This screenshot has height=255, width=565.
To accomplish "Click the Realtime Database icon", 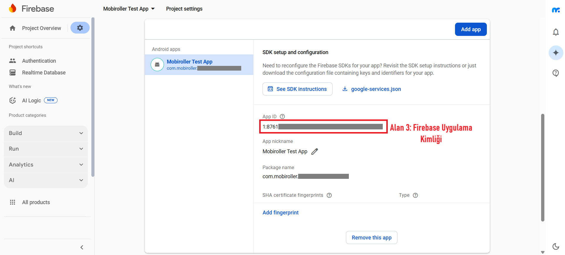I will (12, 72).
